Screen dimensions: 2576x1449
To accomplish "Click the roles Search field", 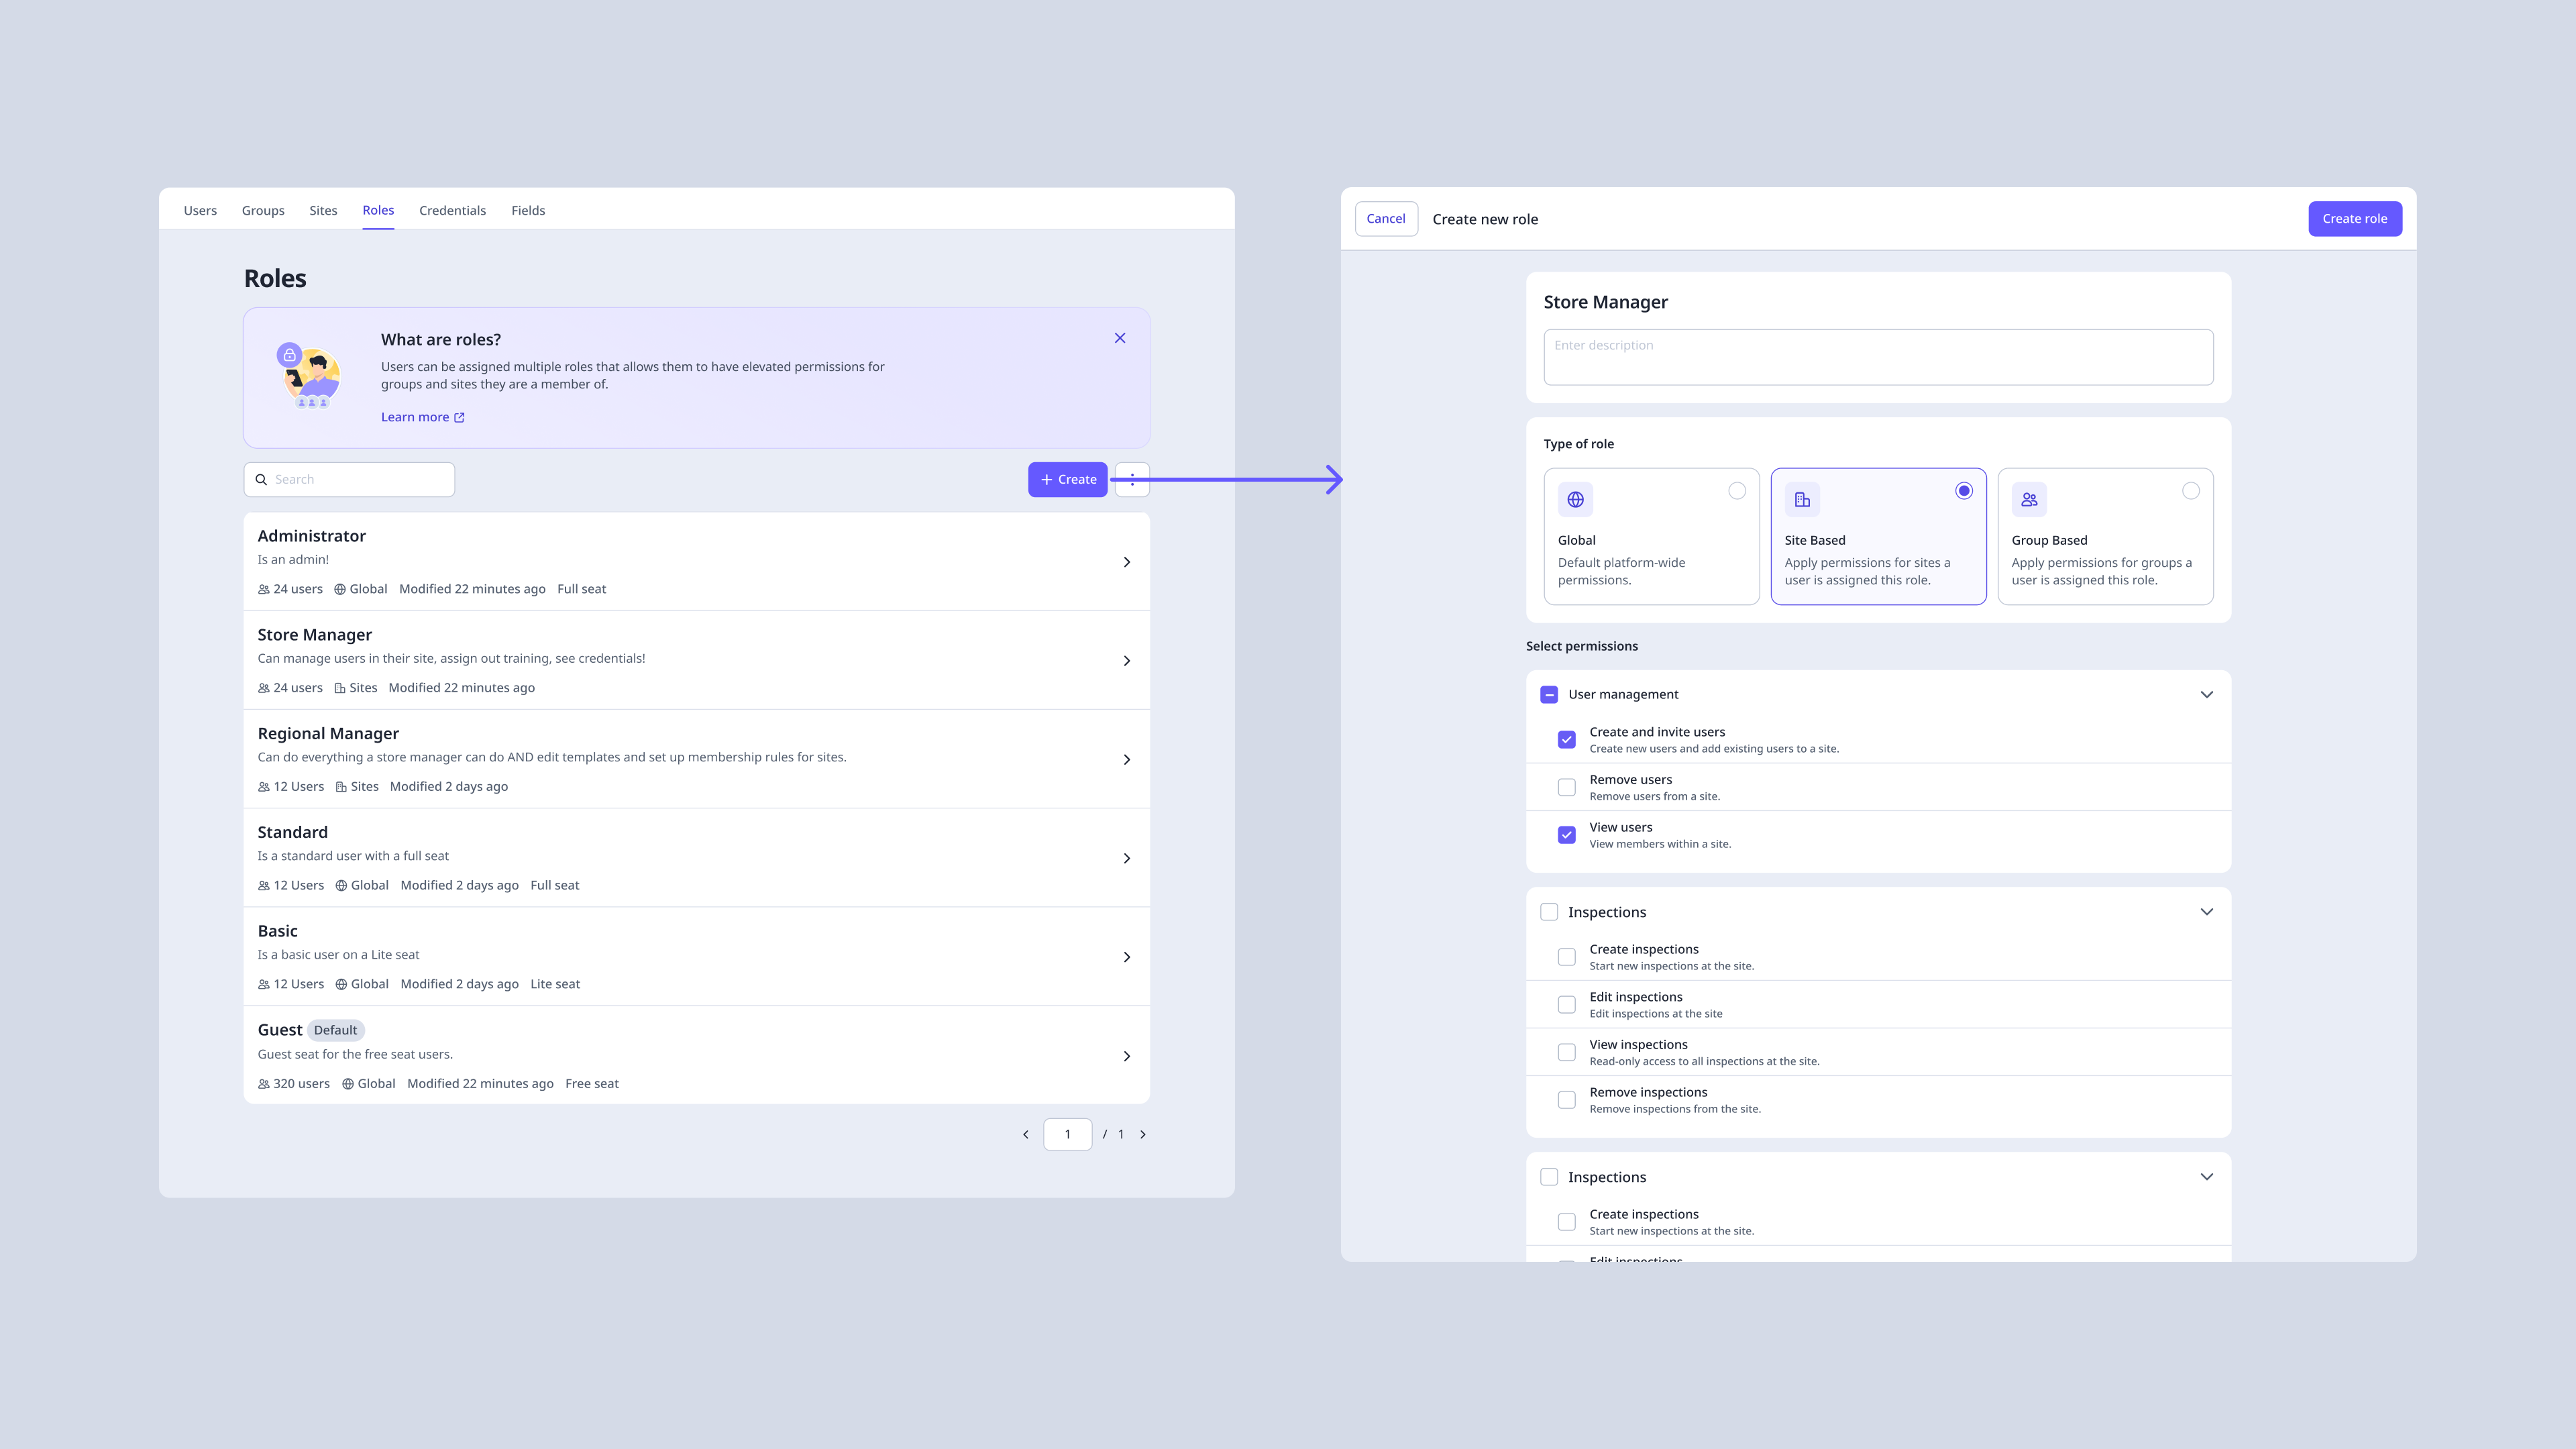I will [349, 479].
